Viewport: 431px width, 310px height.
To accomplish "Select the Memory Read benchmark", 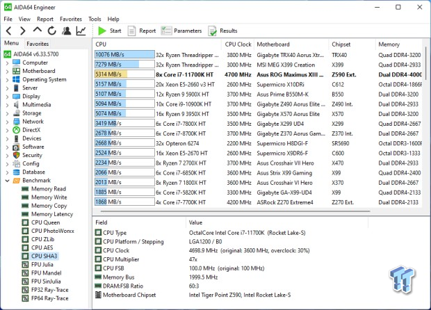I will pyautogui.click(x=49, y=189).
